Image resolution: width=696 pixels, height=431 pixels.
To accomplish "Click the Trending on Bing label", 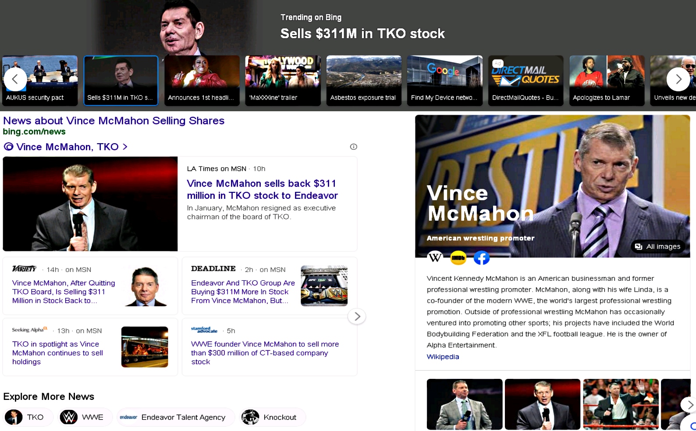I will (311, 17).
